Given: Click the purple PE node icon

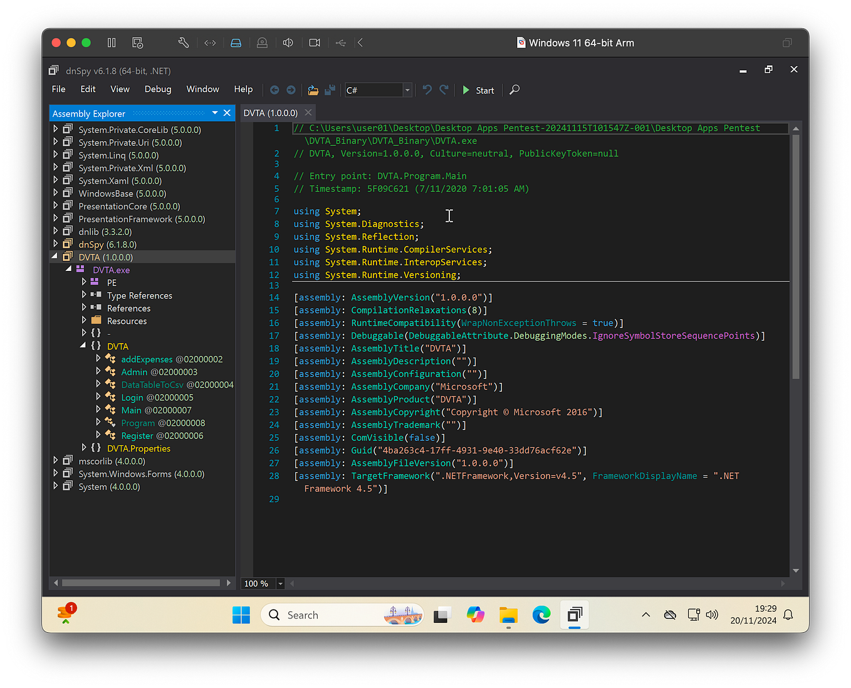Looking at the screenshot, I should point(97,282).
